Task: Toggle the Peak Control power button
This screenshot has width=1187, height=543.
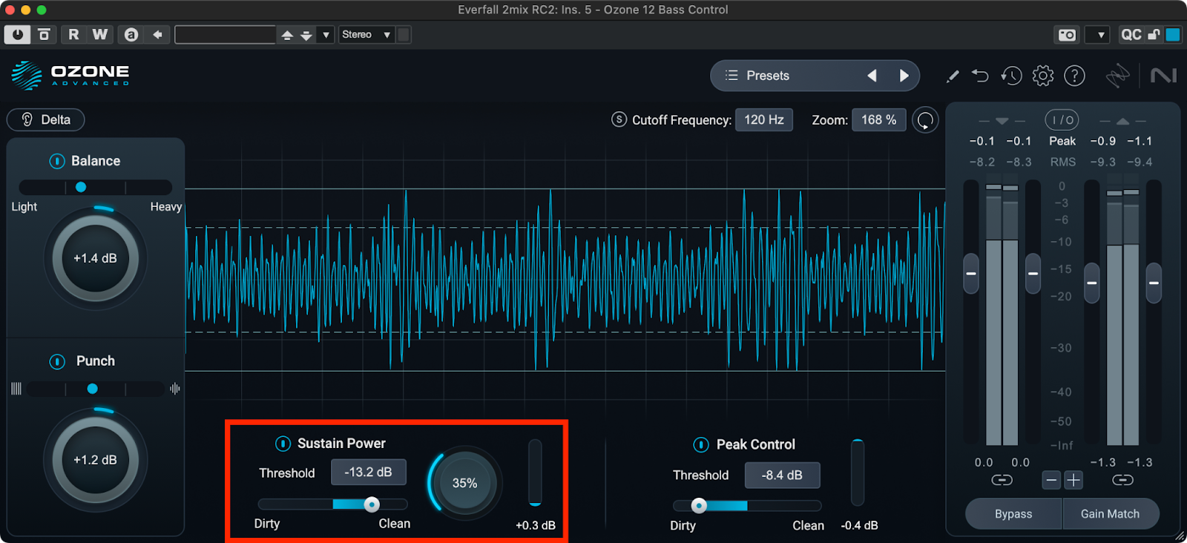Action: tap(701, 444)
